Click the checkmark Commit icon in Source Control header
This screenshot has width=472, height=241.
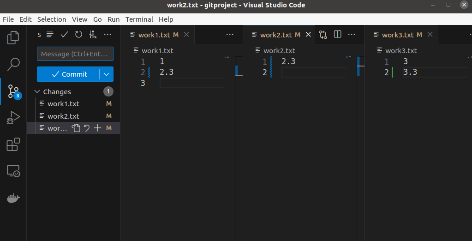[x=65, y=35]
